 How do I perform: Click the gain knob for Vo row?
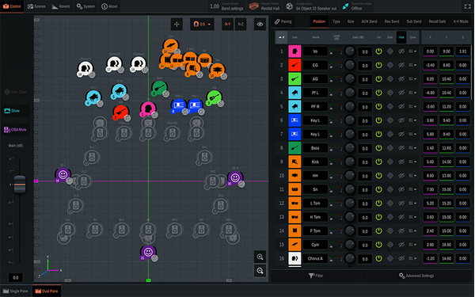pyautogui.click(x=350, y=51)
